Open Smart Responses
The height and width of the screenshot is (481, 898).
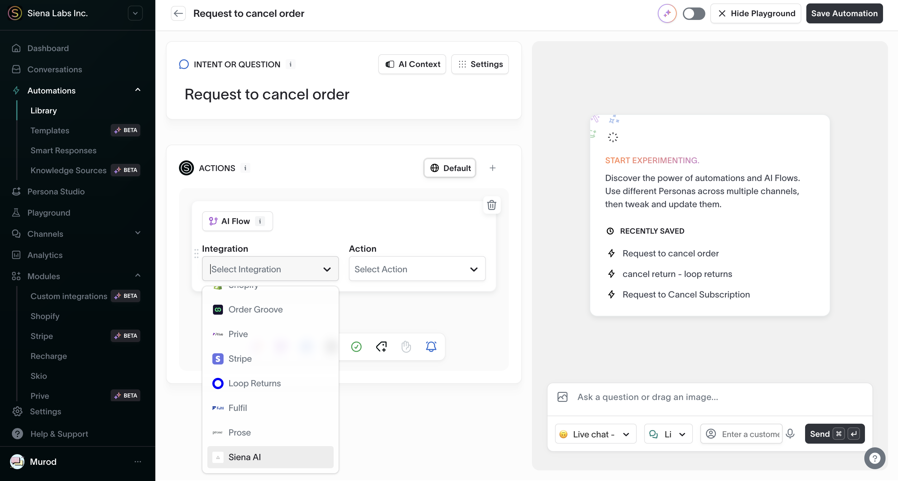click(x=63, y=150)
